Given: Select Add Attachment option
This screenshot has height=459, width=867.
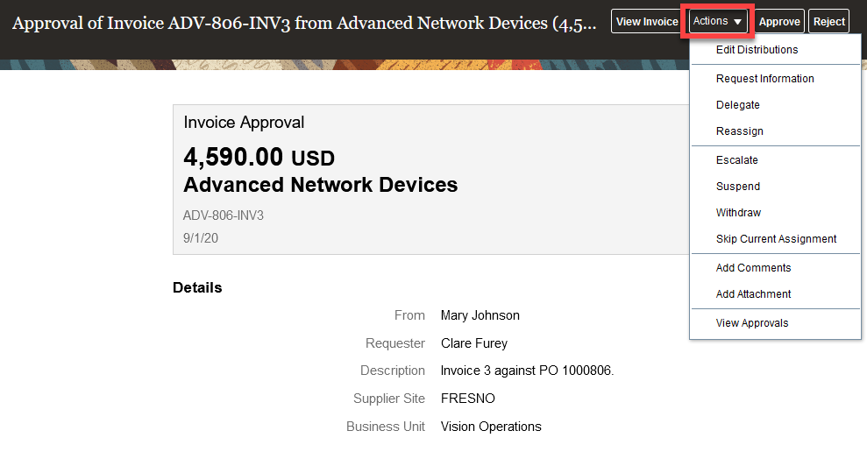Looking at the screenshot, I should point(753,294).
